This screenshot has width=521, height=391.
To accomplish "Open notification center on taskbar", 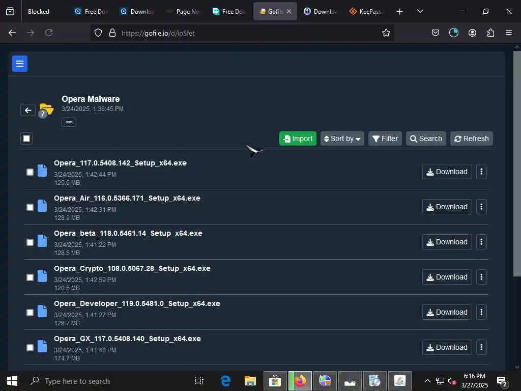I will pos(501,381).
